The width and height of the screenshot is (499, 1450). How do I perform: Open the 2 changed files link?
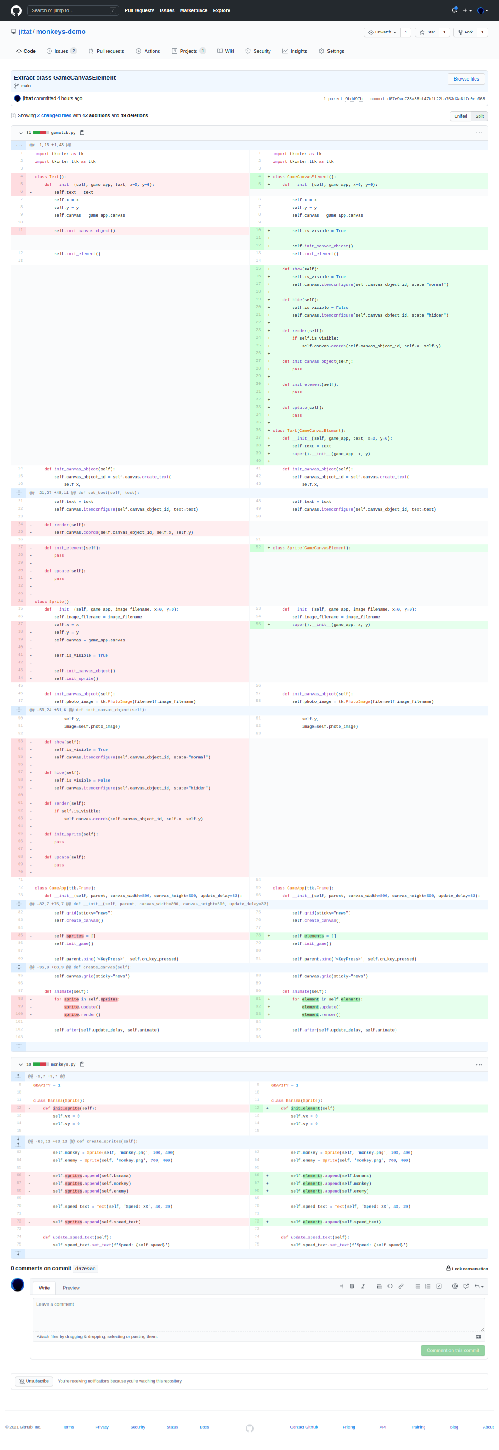pos(54,115)
